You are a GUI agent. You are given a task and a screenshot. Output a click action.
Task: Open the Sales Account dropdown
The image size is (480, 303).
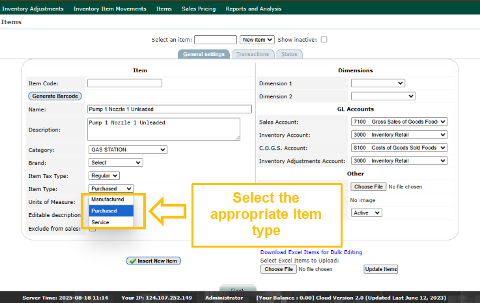399,122
